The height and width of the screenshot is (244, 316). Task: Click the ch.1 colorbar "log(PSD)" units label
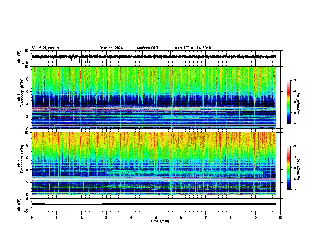299,104
